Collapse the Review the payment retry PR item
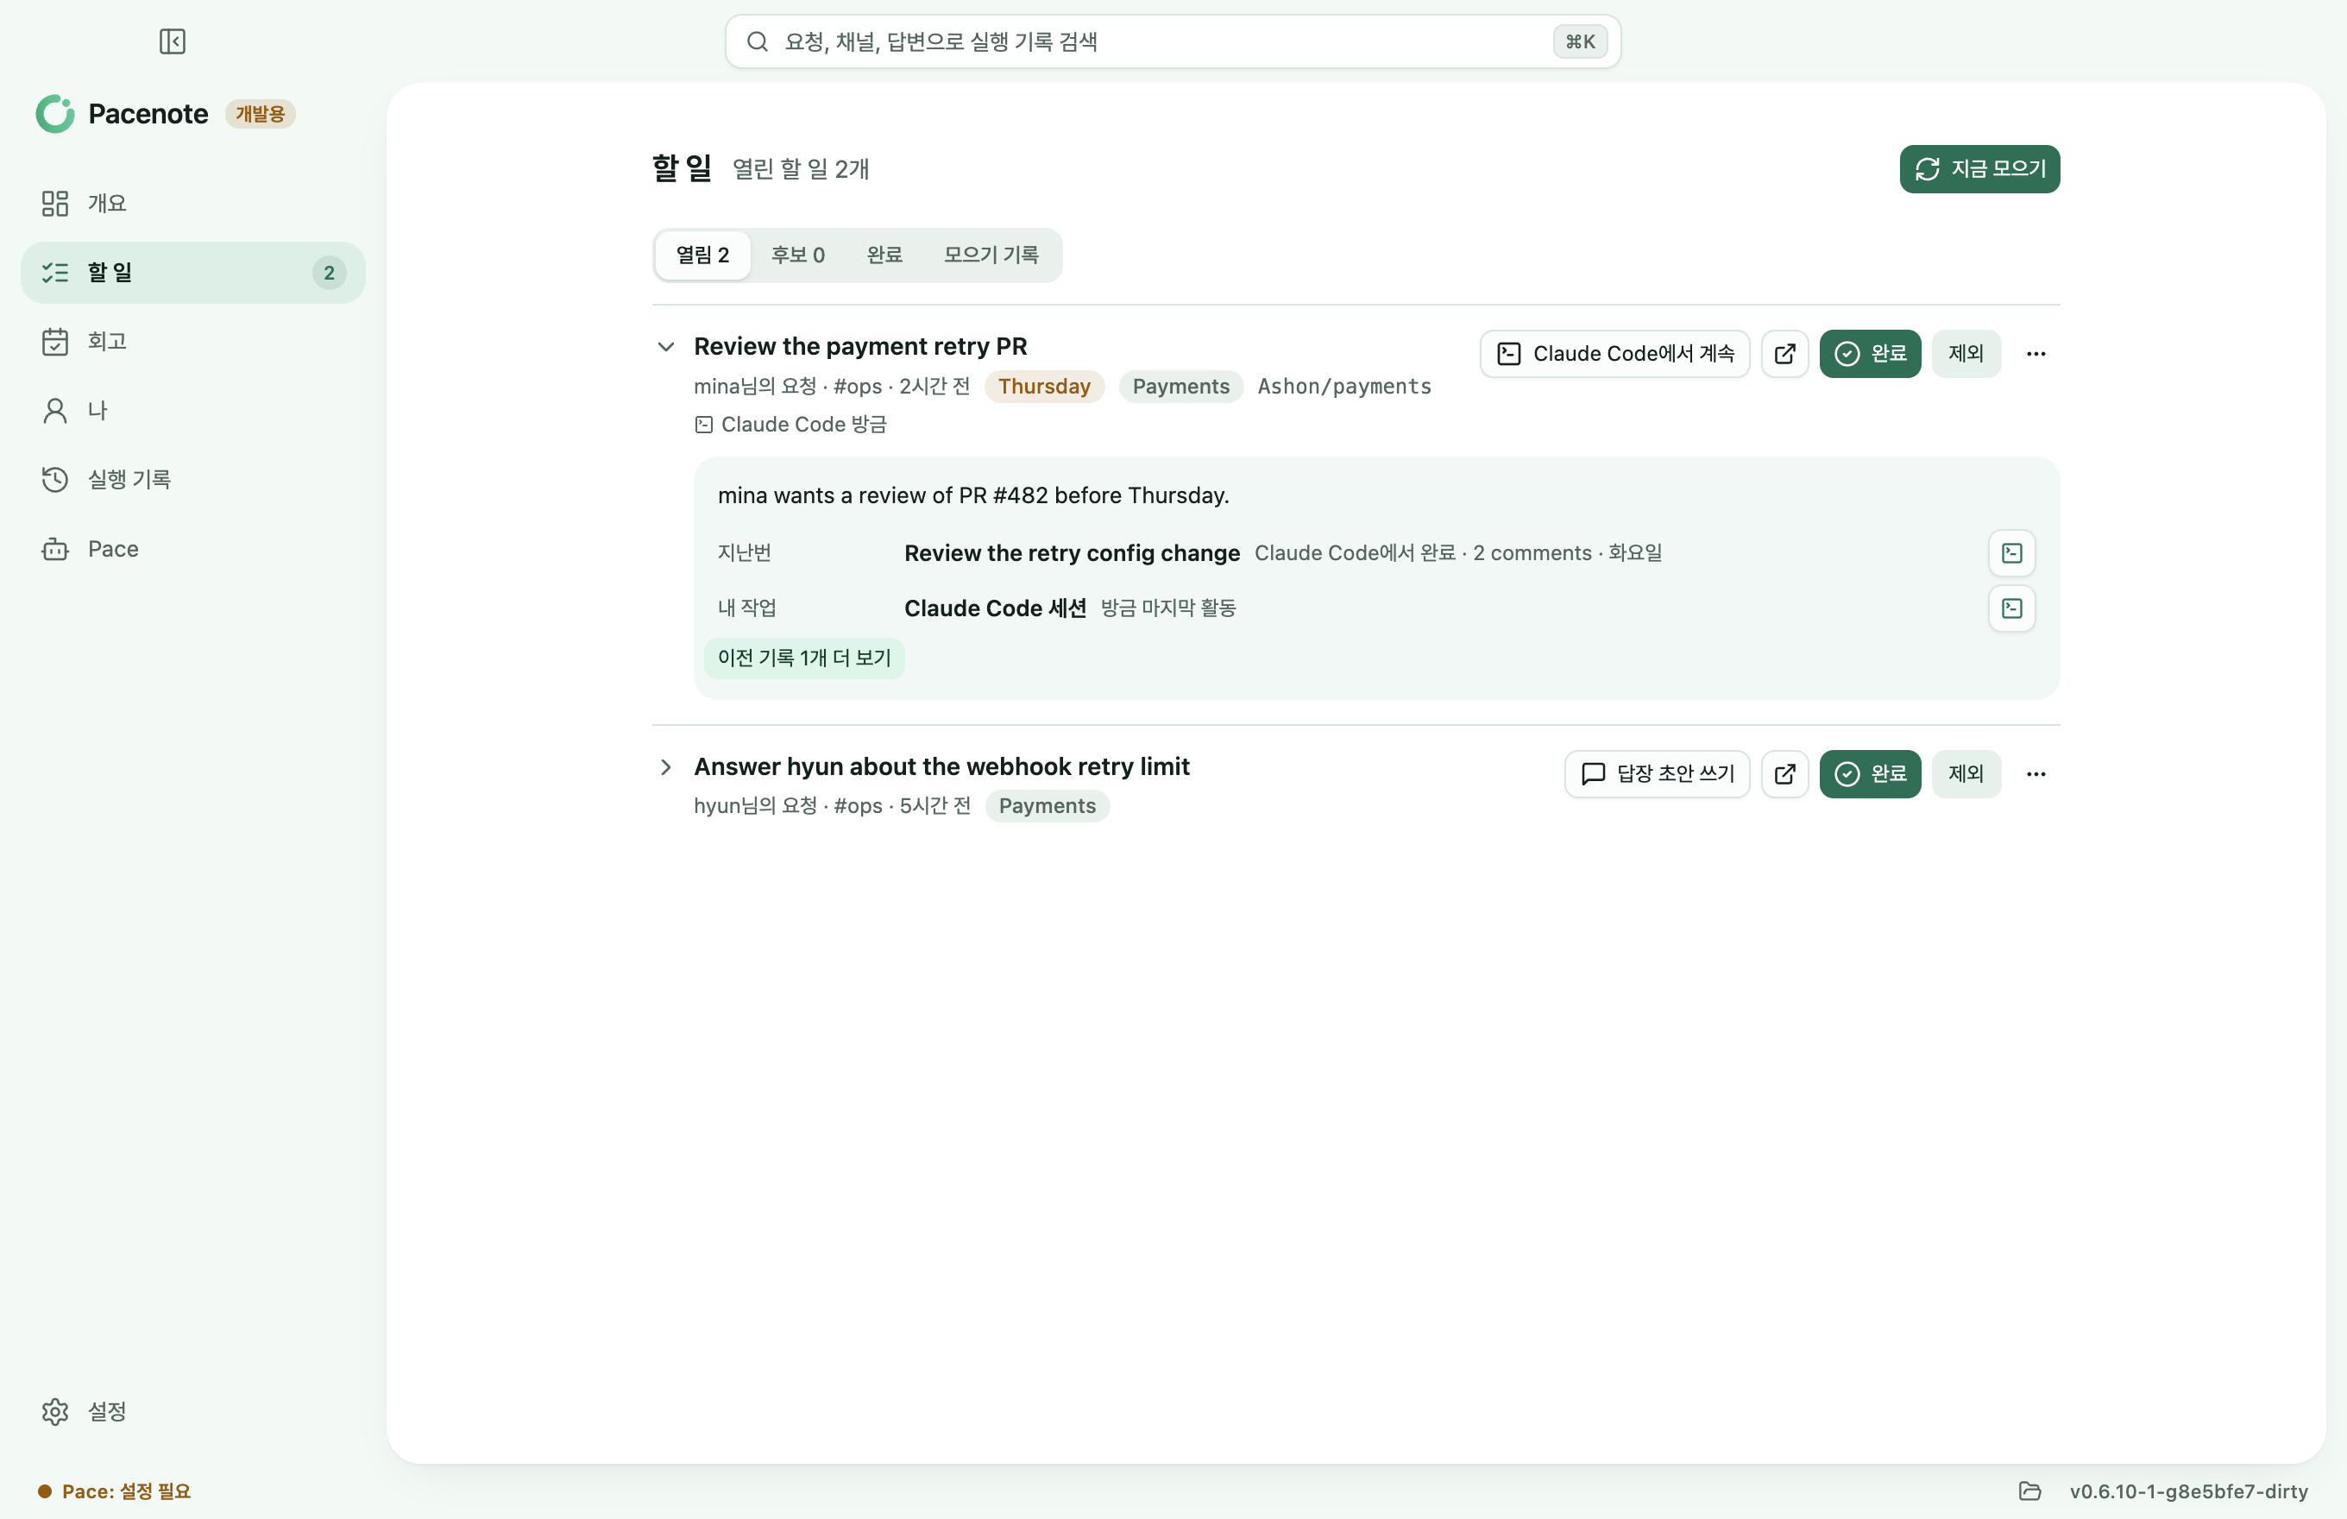 (665, 346)
